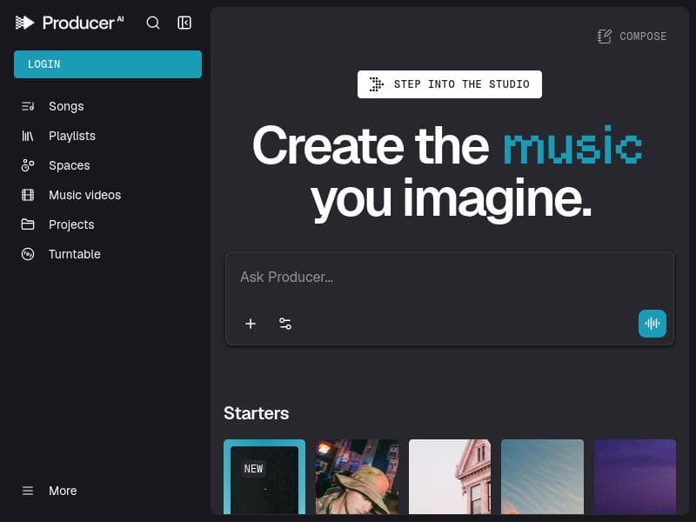Collapse the left sidebar
696x522 pixels.
(x=184, y=23)
